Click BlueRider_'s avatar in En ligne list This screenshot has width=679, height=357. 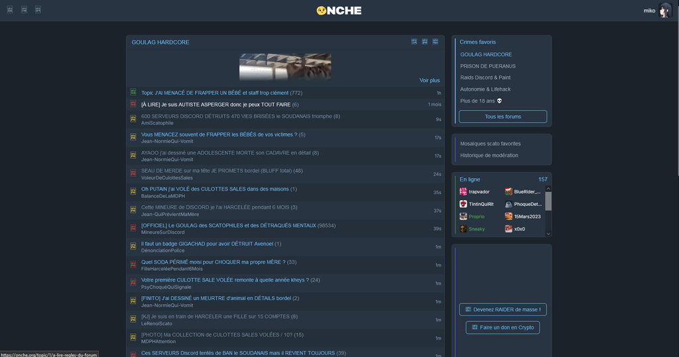pyautogui.click(x=509, y=191)
